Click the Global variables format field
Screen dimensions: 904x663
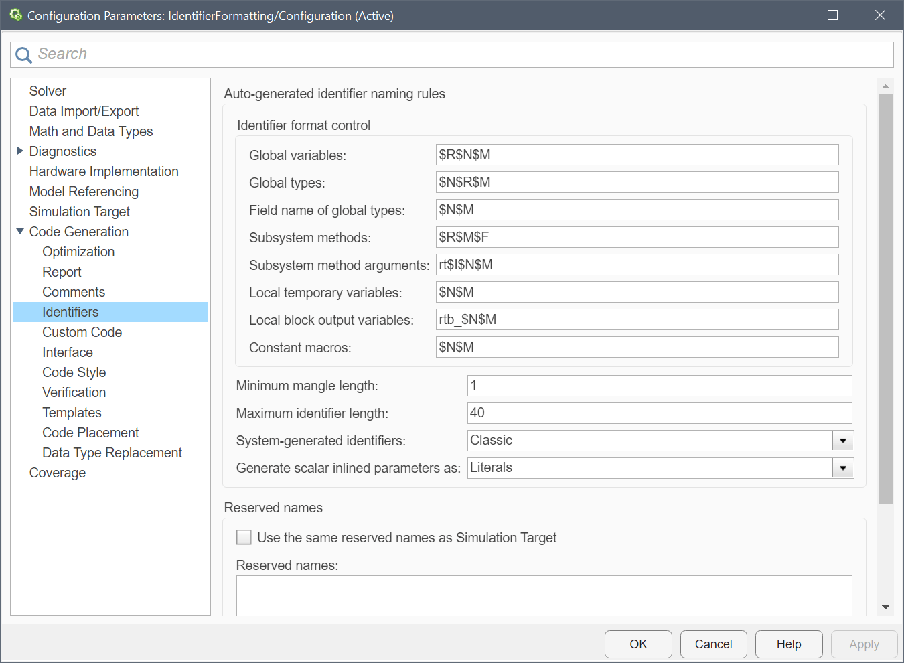(x=636, y=155)
